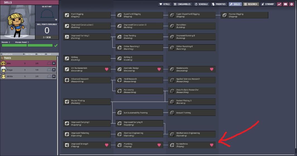Click the Rocket Piloting skill icon

[67, 102]
